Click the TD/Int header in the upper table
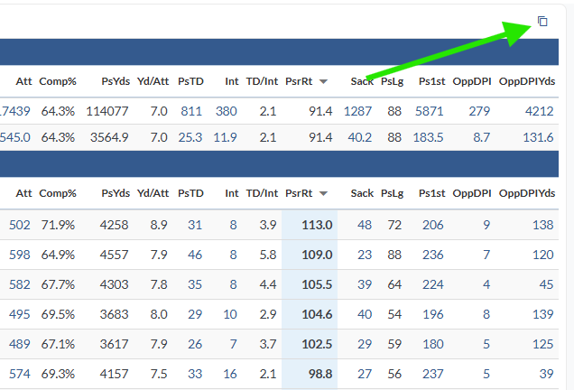This screenshot has width=574, height=390. (x=262, y=81)
